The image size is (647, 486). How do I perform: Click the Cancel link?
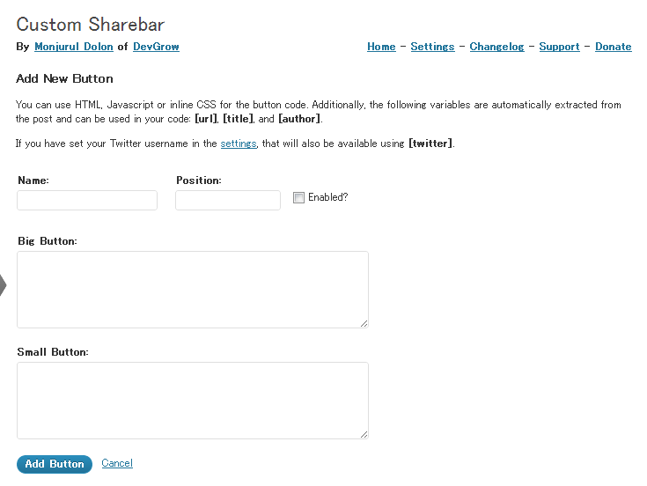pos(117,463)
